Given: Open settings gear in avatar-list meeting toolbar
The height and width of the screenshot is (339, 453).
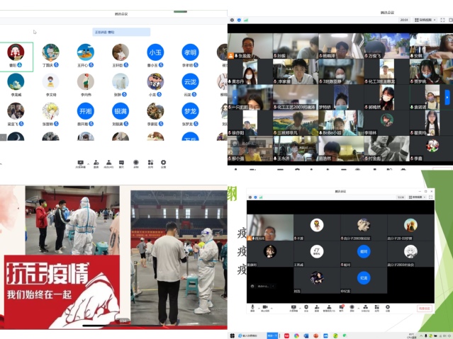Looking at the screenshot, I should (163, 163).
